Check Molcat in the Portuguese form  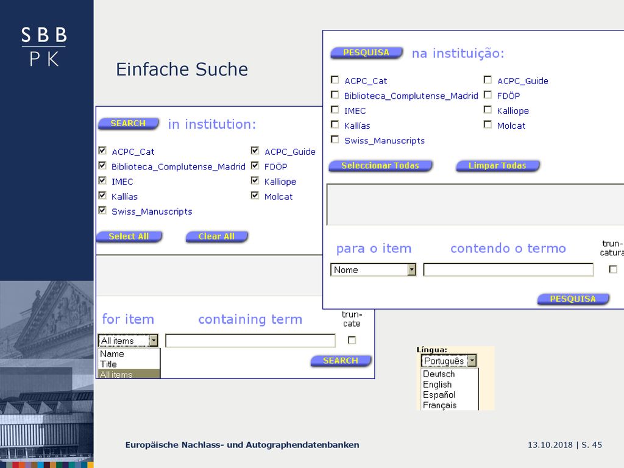[488, 124]
